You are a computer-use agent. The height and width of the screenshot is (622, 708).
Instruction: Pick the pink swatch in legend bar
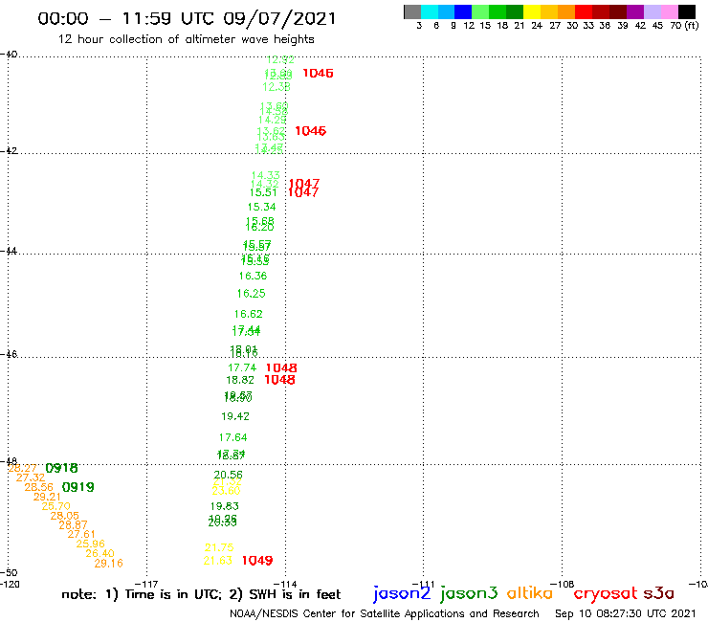pyautogui.click(x=669, y=11)
